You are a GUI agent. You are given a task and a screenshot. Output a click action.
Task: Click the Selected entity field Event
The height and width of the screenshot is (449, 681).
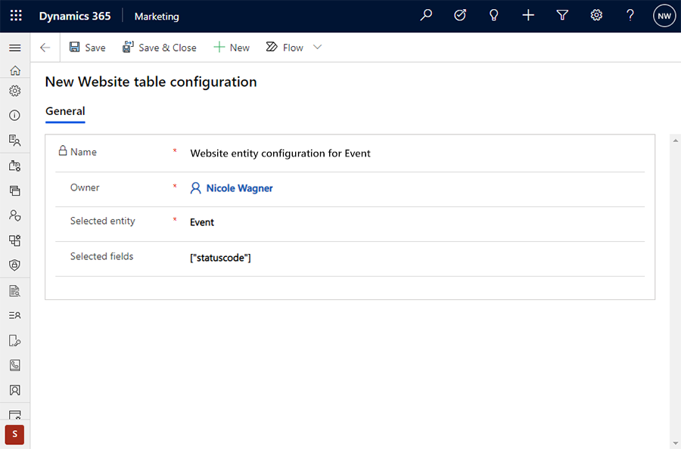pos(202,222)
